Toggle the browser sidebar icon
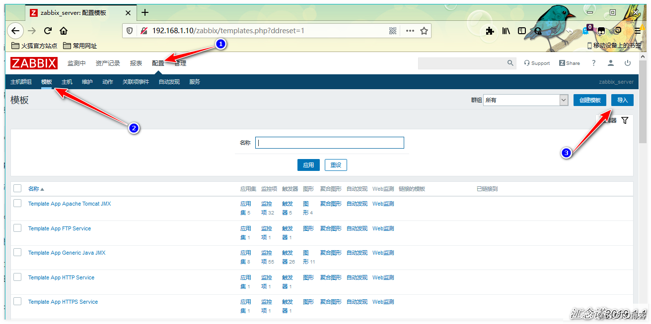Image resolution: width=651 pixels, height=324 pixels. pyautogui.click(x=522, y=31)
